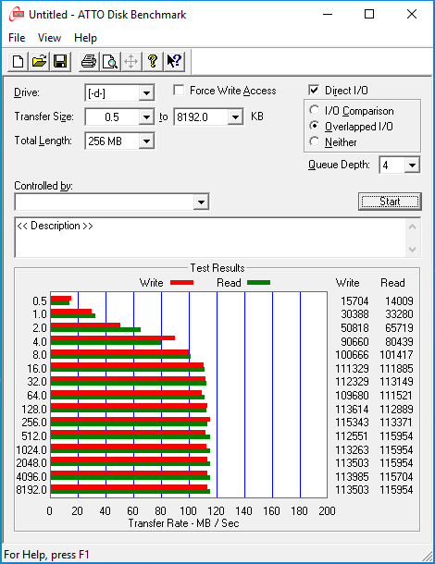Activate the context help arrow-question icon
The image size is (435, 564).
click(x=174, y=62)
